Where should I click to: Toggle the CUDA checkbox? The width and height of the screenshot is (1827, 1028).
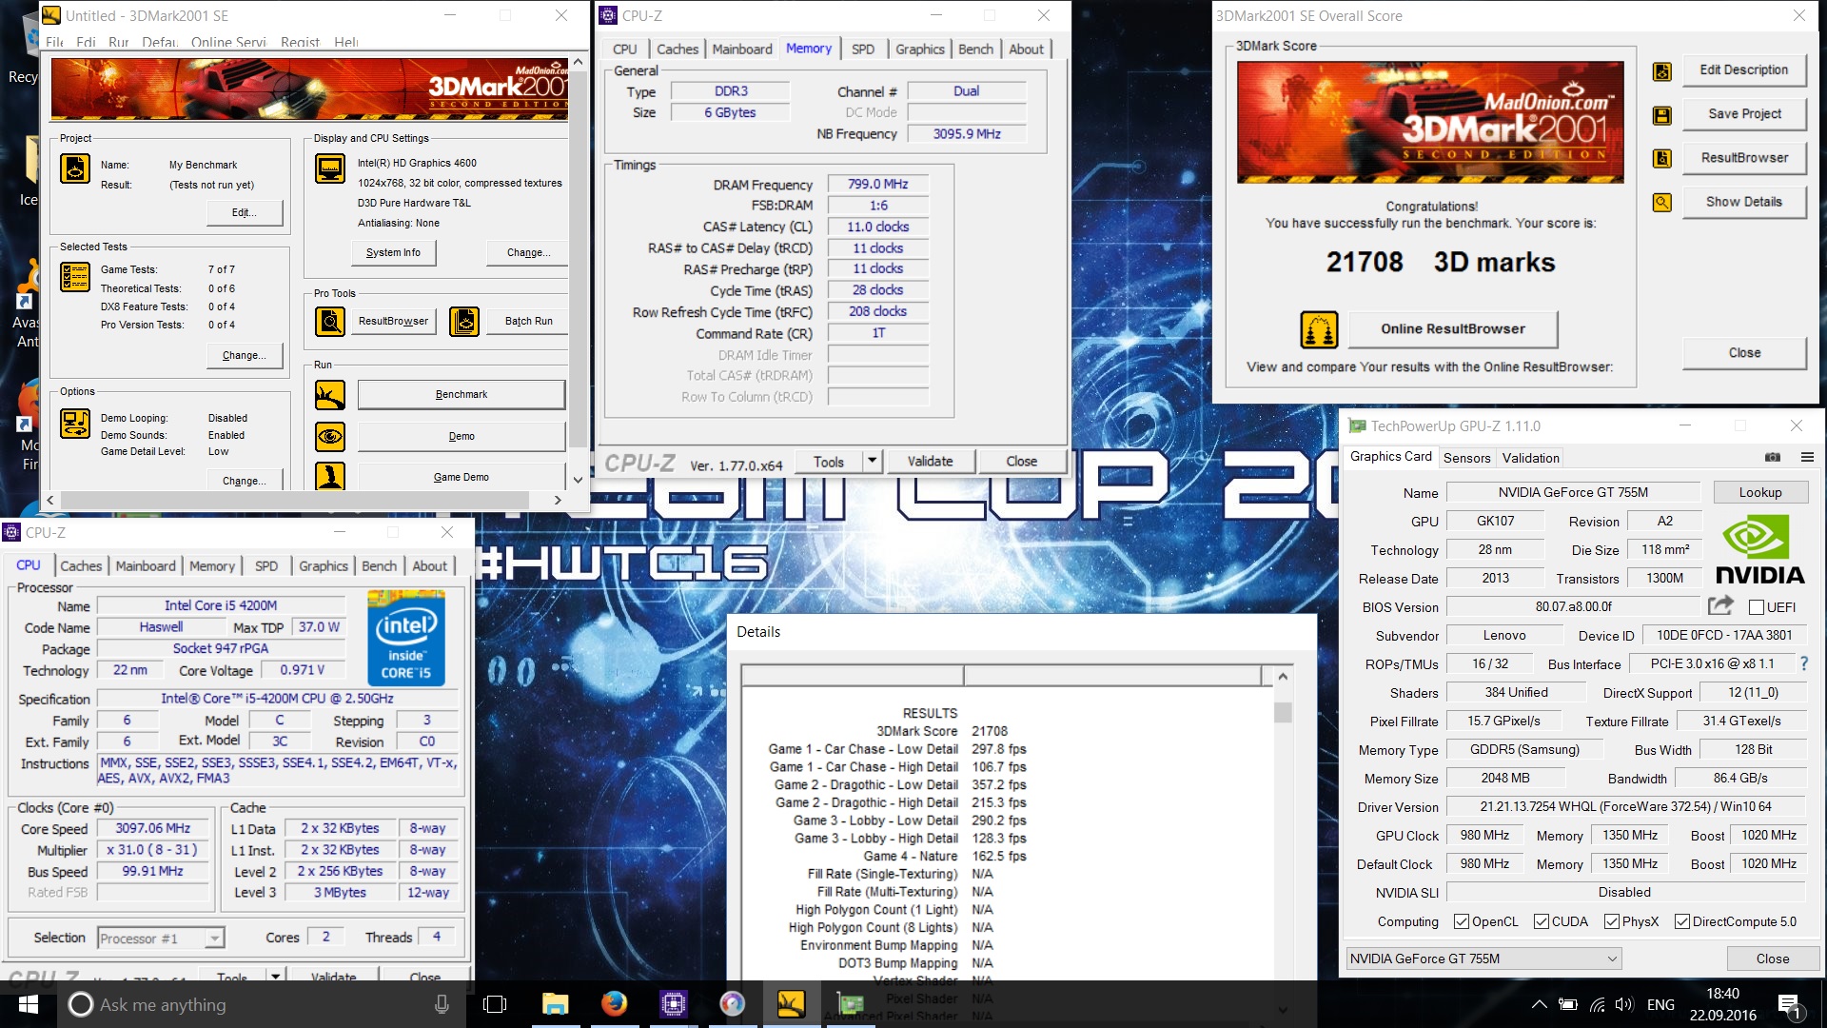pos(1542,921)
